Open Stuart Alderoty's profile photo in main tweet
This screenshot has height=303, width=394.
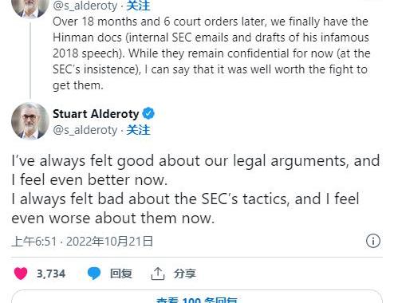30,121
